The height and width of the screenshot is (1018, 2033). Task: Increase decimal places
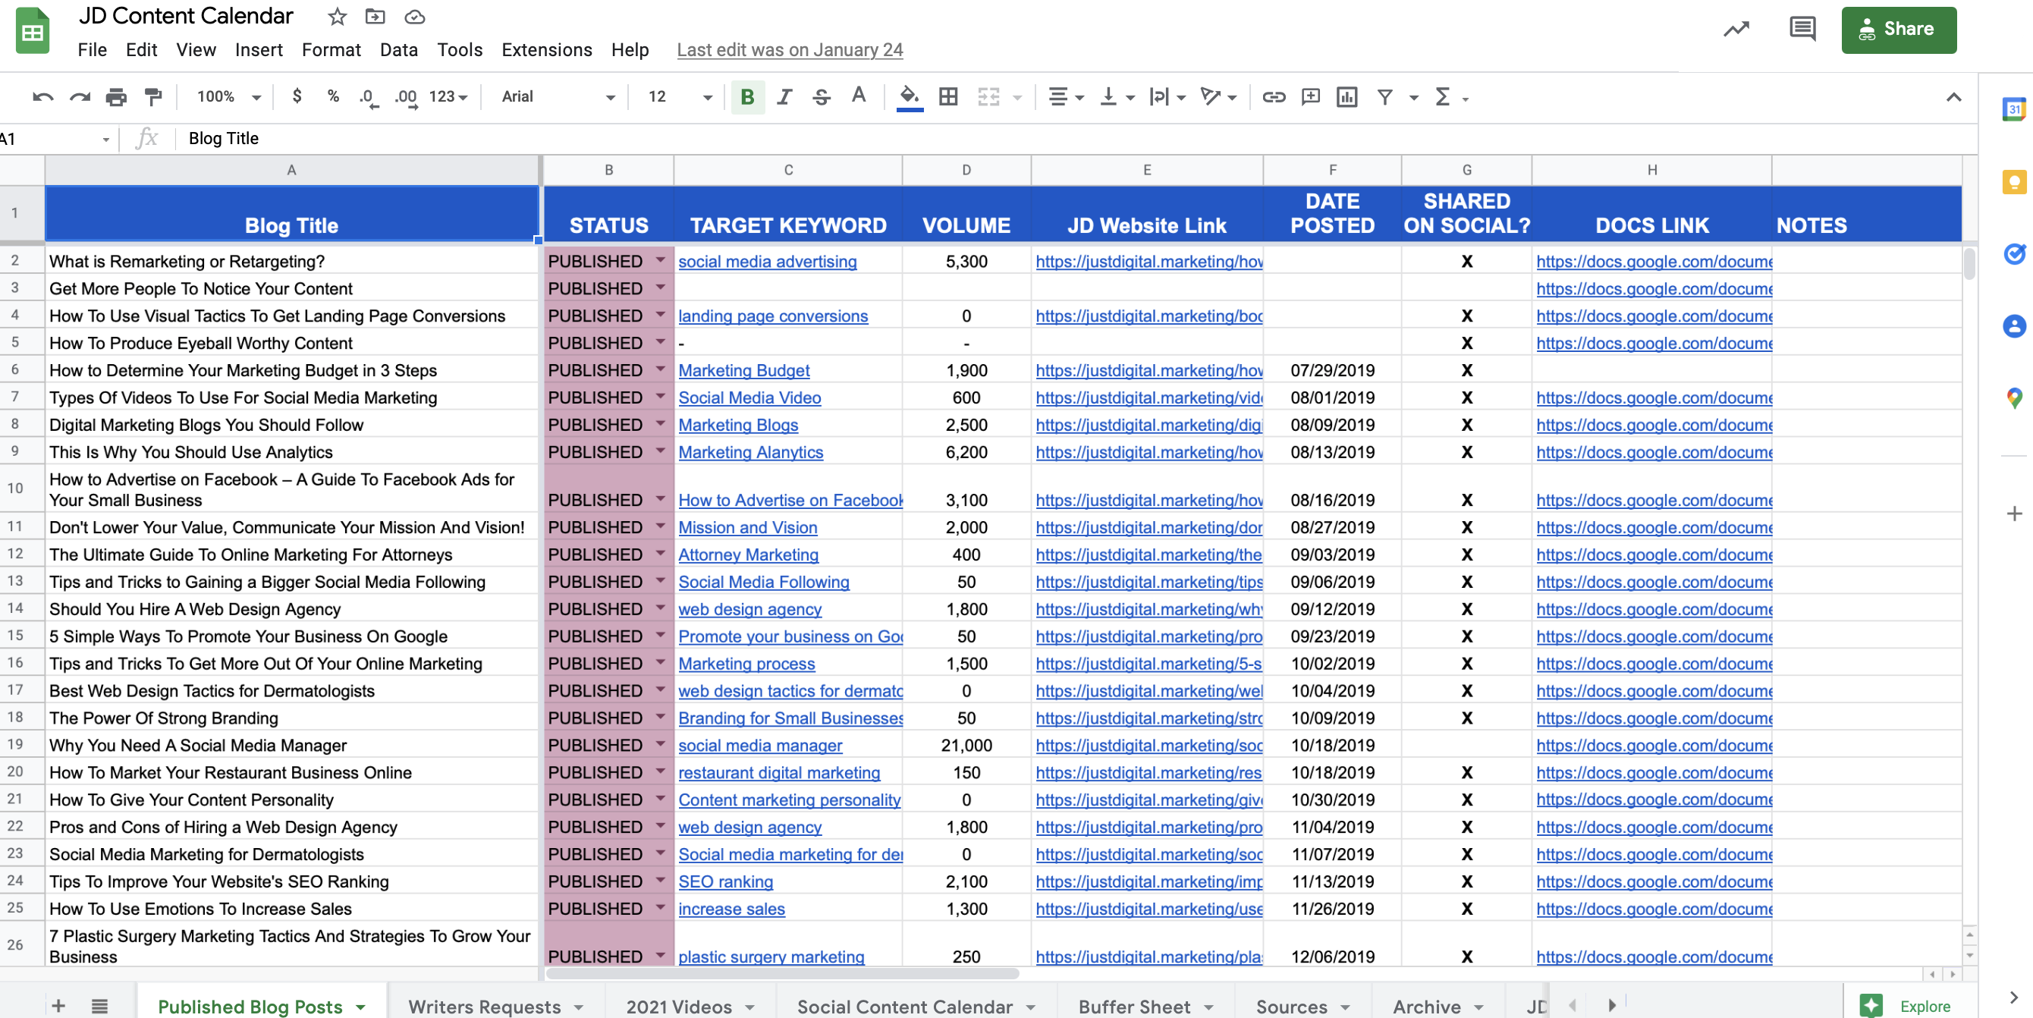pyautogui.click(x=407, y=97)
